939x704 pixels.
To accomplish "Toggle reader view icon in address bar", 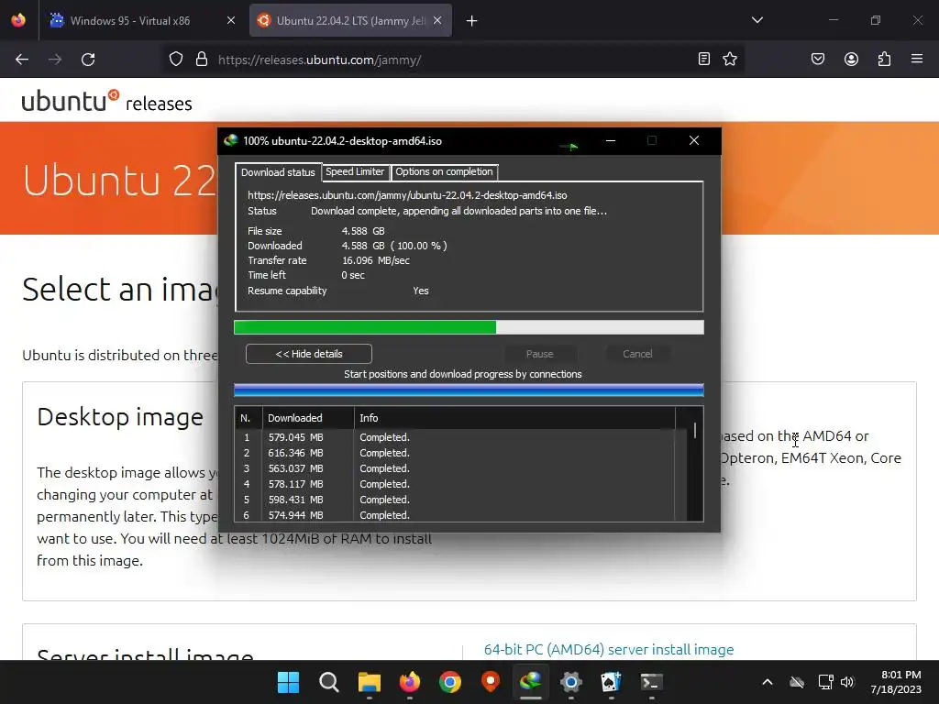I will click(704, 59).
